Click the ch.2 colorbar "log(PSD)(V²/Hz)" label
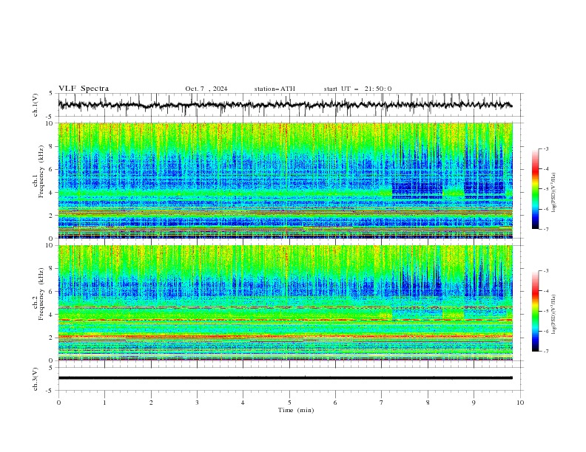The width and height of the screenshot is (586, 452). click(553, 315)
